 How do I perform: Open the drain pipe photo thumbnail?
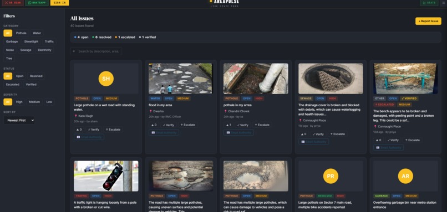(x=256, y=79)
